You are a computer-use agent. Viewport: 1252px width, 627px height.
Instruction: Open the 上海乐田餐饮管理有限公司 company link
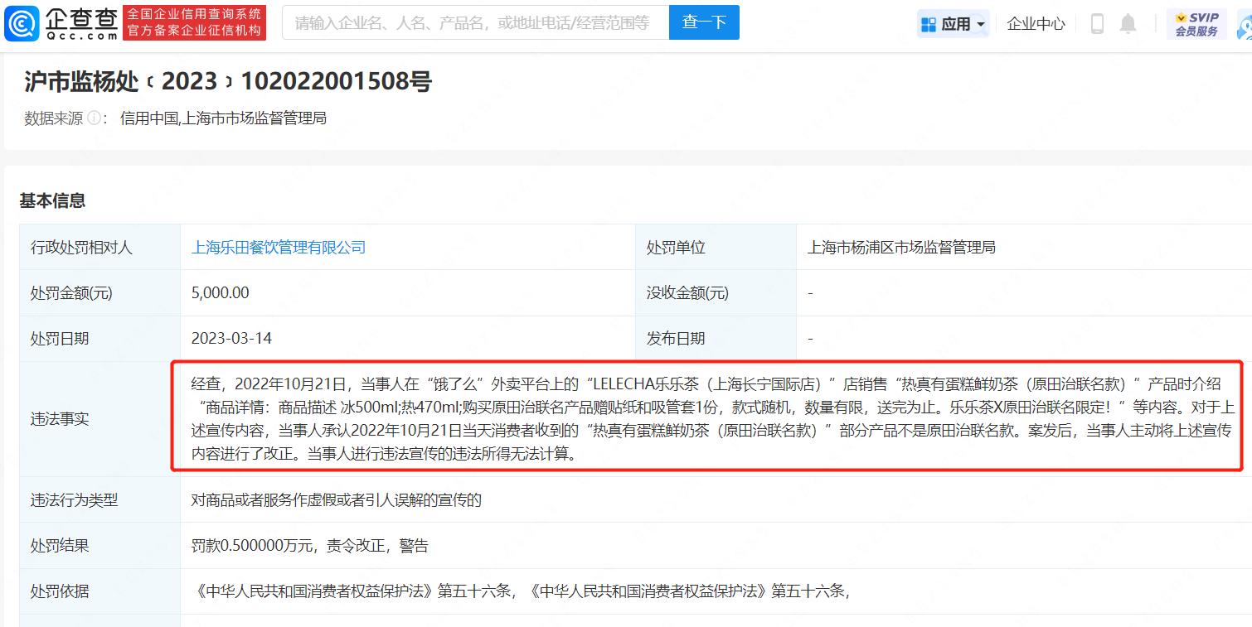[x=279, y=247]
